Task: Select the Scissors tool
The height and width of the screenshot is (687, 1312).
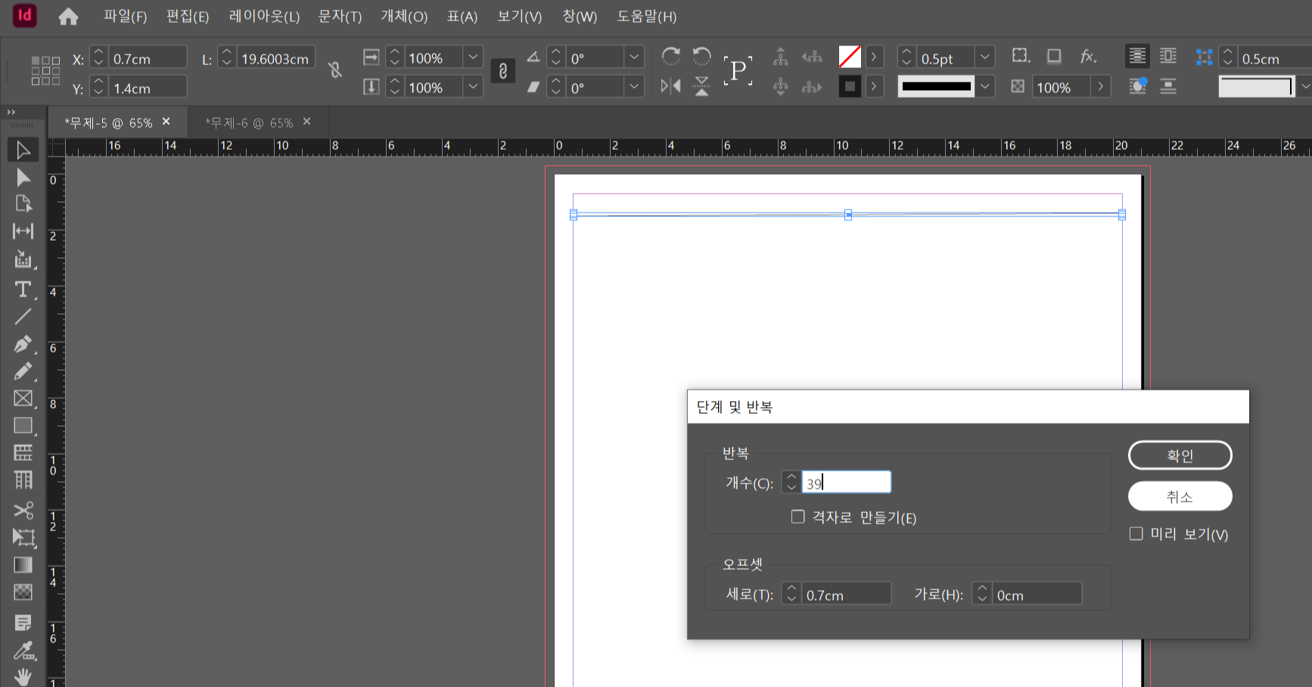Action: tap(23, 510)
